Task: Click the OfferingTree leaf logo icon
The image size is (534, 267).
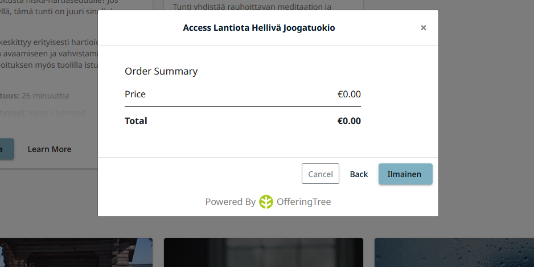Action: pos(266,202)
